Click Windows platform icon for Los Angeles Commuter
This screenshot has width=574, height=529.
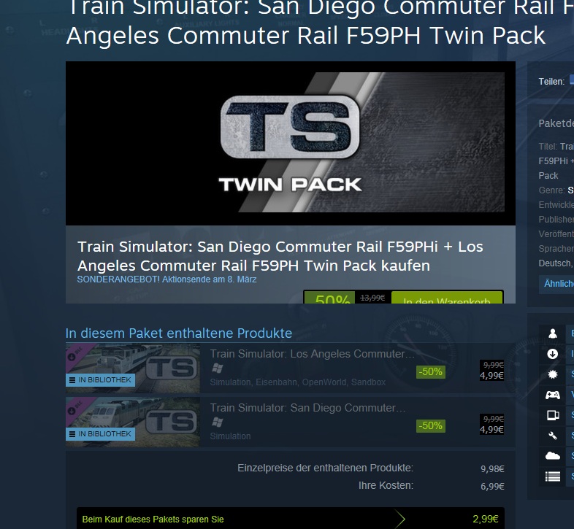(x=218, y=368)
